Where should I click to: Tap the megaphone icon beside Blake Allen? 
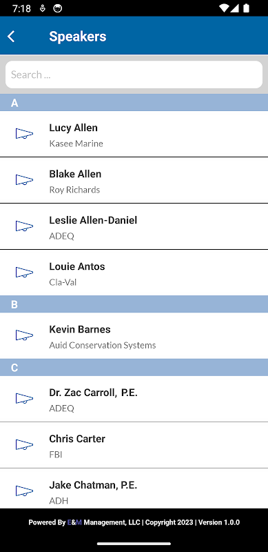(24, 180)
